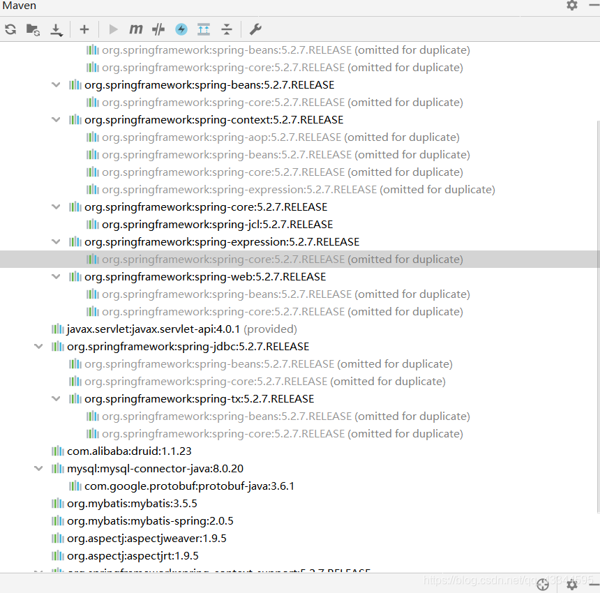Image resolution: width=600 pixels, height=593 pixels.
Task: Select spring-beans omitted duplicate under spring-tx
Action: (286, 416)
